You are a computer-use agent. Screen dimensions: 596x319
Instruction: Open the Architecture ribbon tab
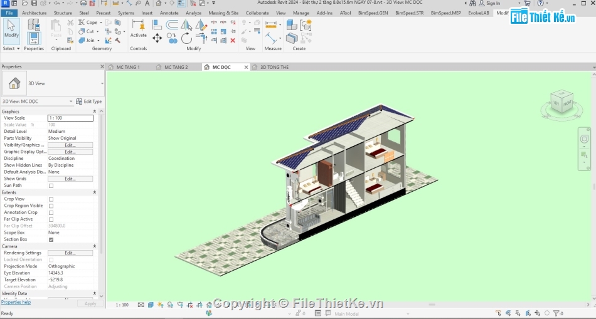[x=35, y=13]
